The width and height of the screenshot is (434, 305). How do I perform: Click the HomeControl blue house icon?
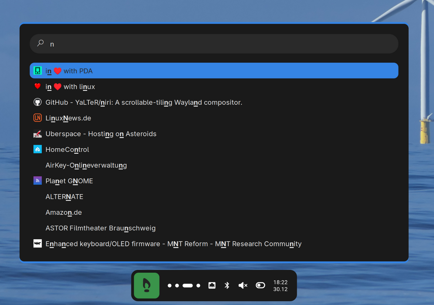[38, 149]
